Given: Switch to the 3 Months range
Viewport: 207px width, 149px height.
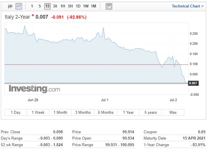Looking at the screenshot, I should (83, 112).
